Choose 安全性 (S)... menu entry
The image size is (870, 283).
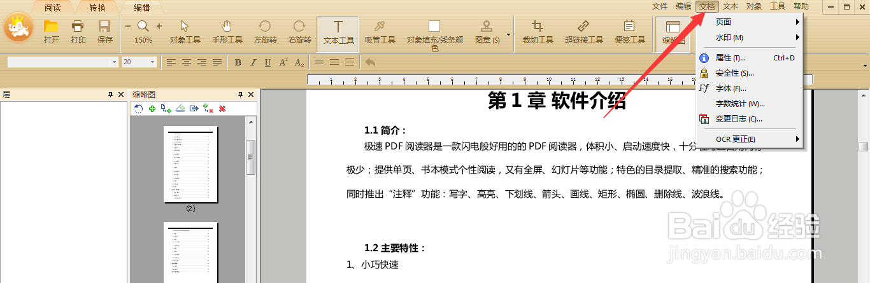point(750,73)
